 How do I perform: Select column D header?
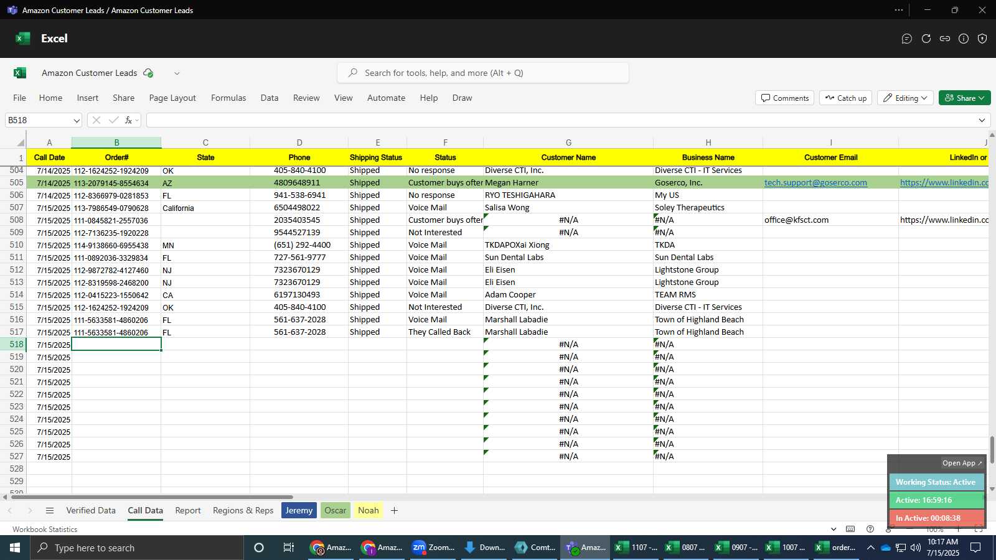pos(299,142)
